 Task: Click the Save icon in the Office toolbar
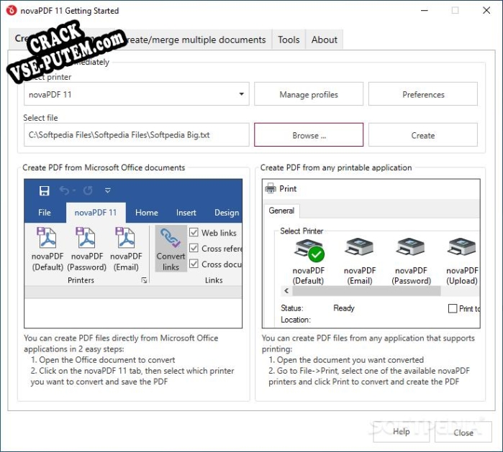(x=45, y=190)
